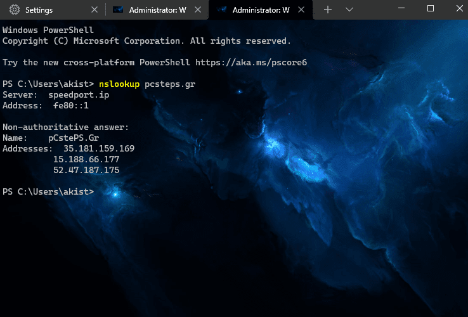Open the new tab profiles dropdown
The image size is (468, 317).
point(349,10)
